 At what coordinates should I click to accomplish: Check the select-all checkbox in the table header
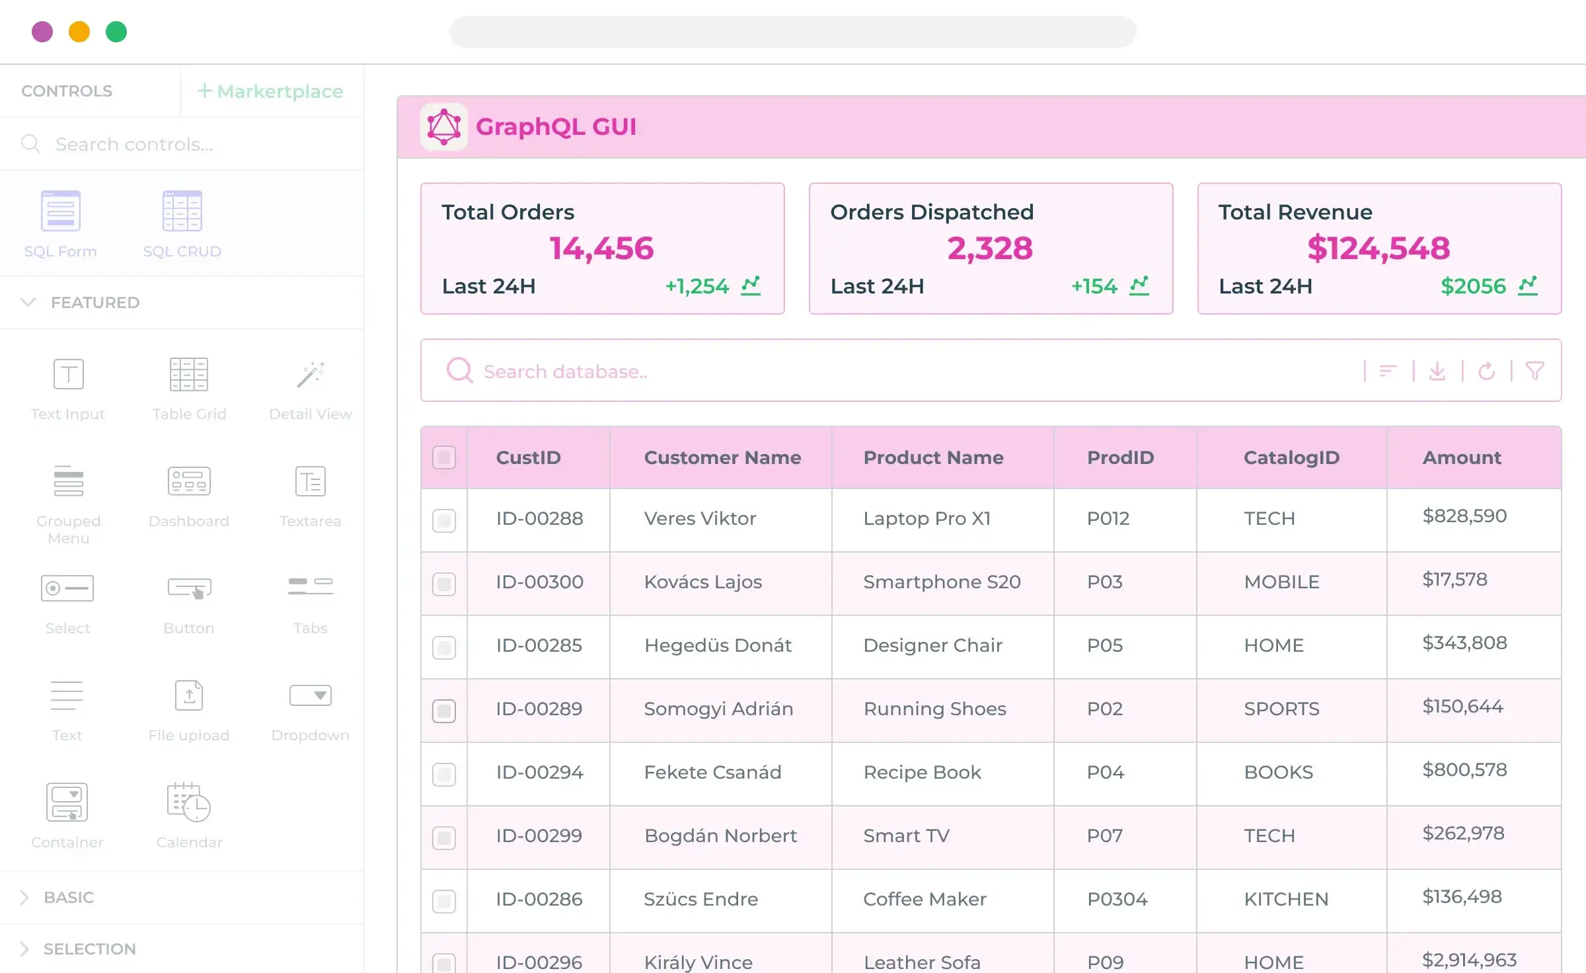coord(443,457)
